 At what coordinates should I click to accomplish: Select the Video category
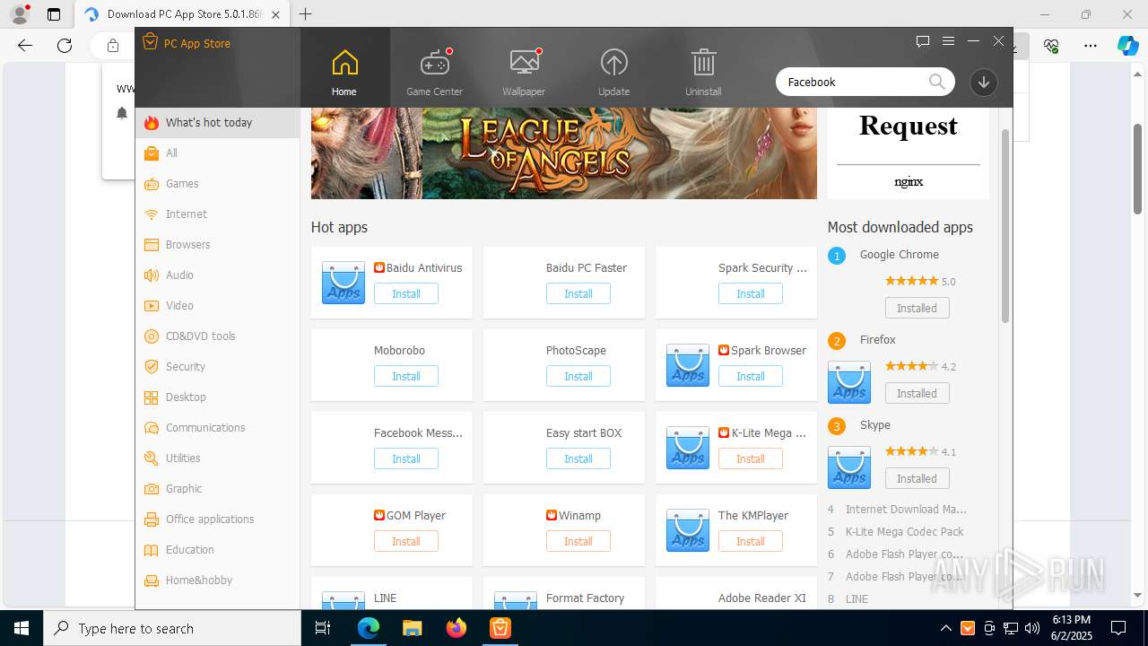point(217,306)
